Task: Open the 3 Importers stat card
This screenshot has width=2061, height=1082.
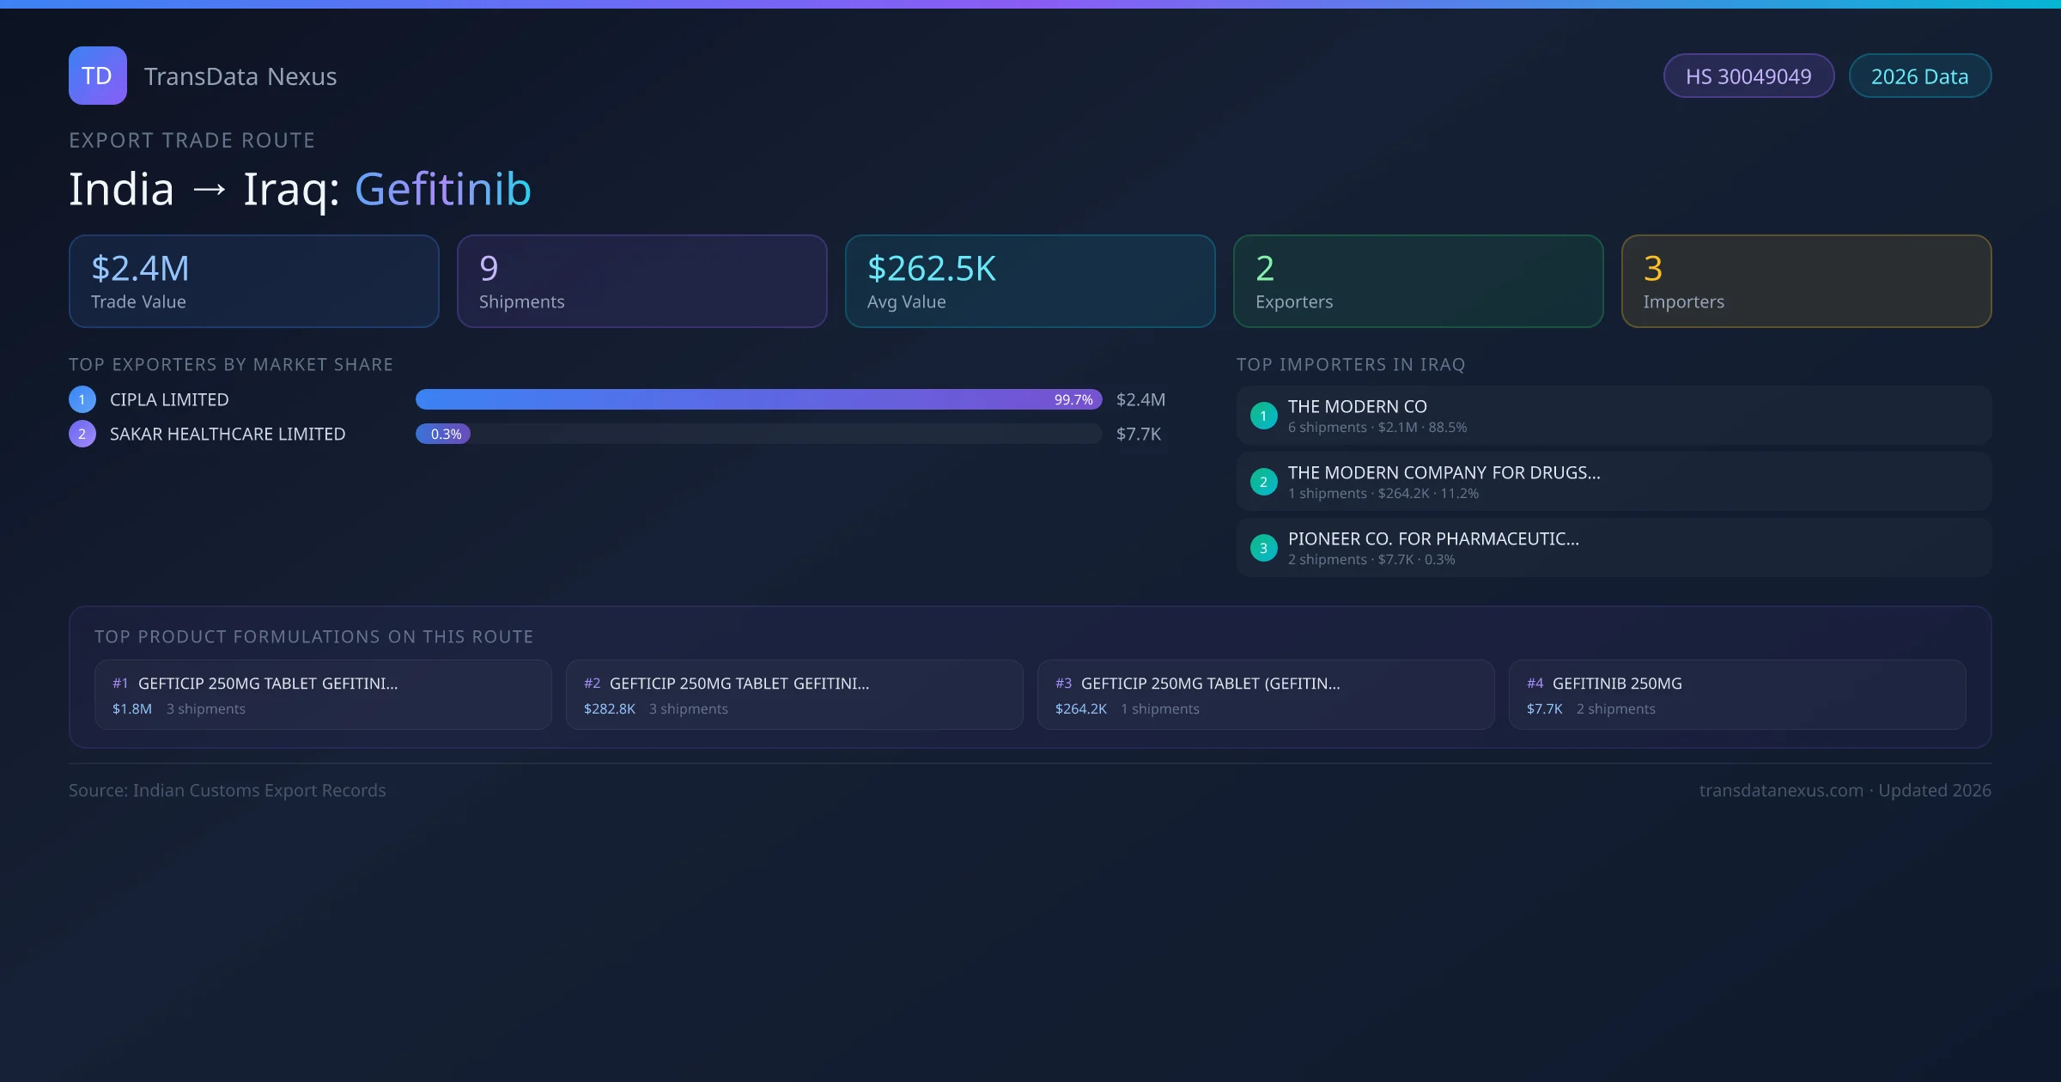Action: coord(1806,282)
